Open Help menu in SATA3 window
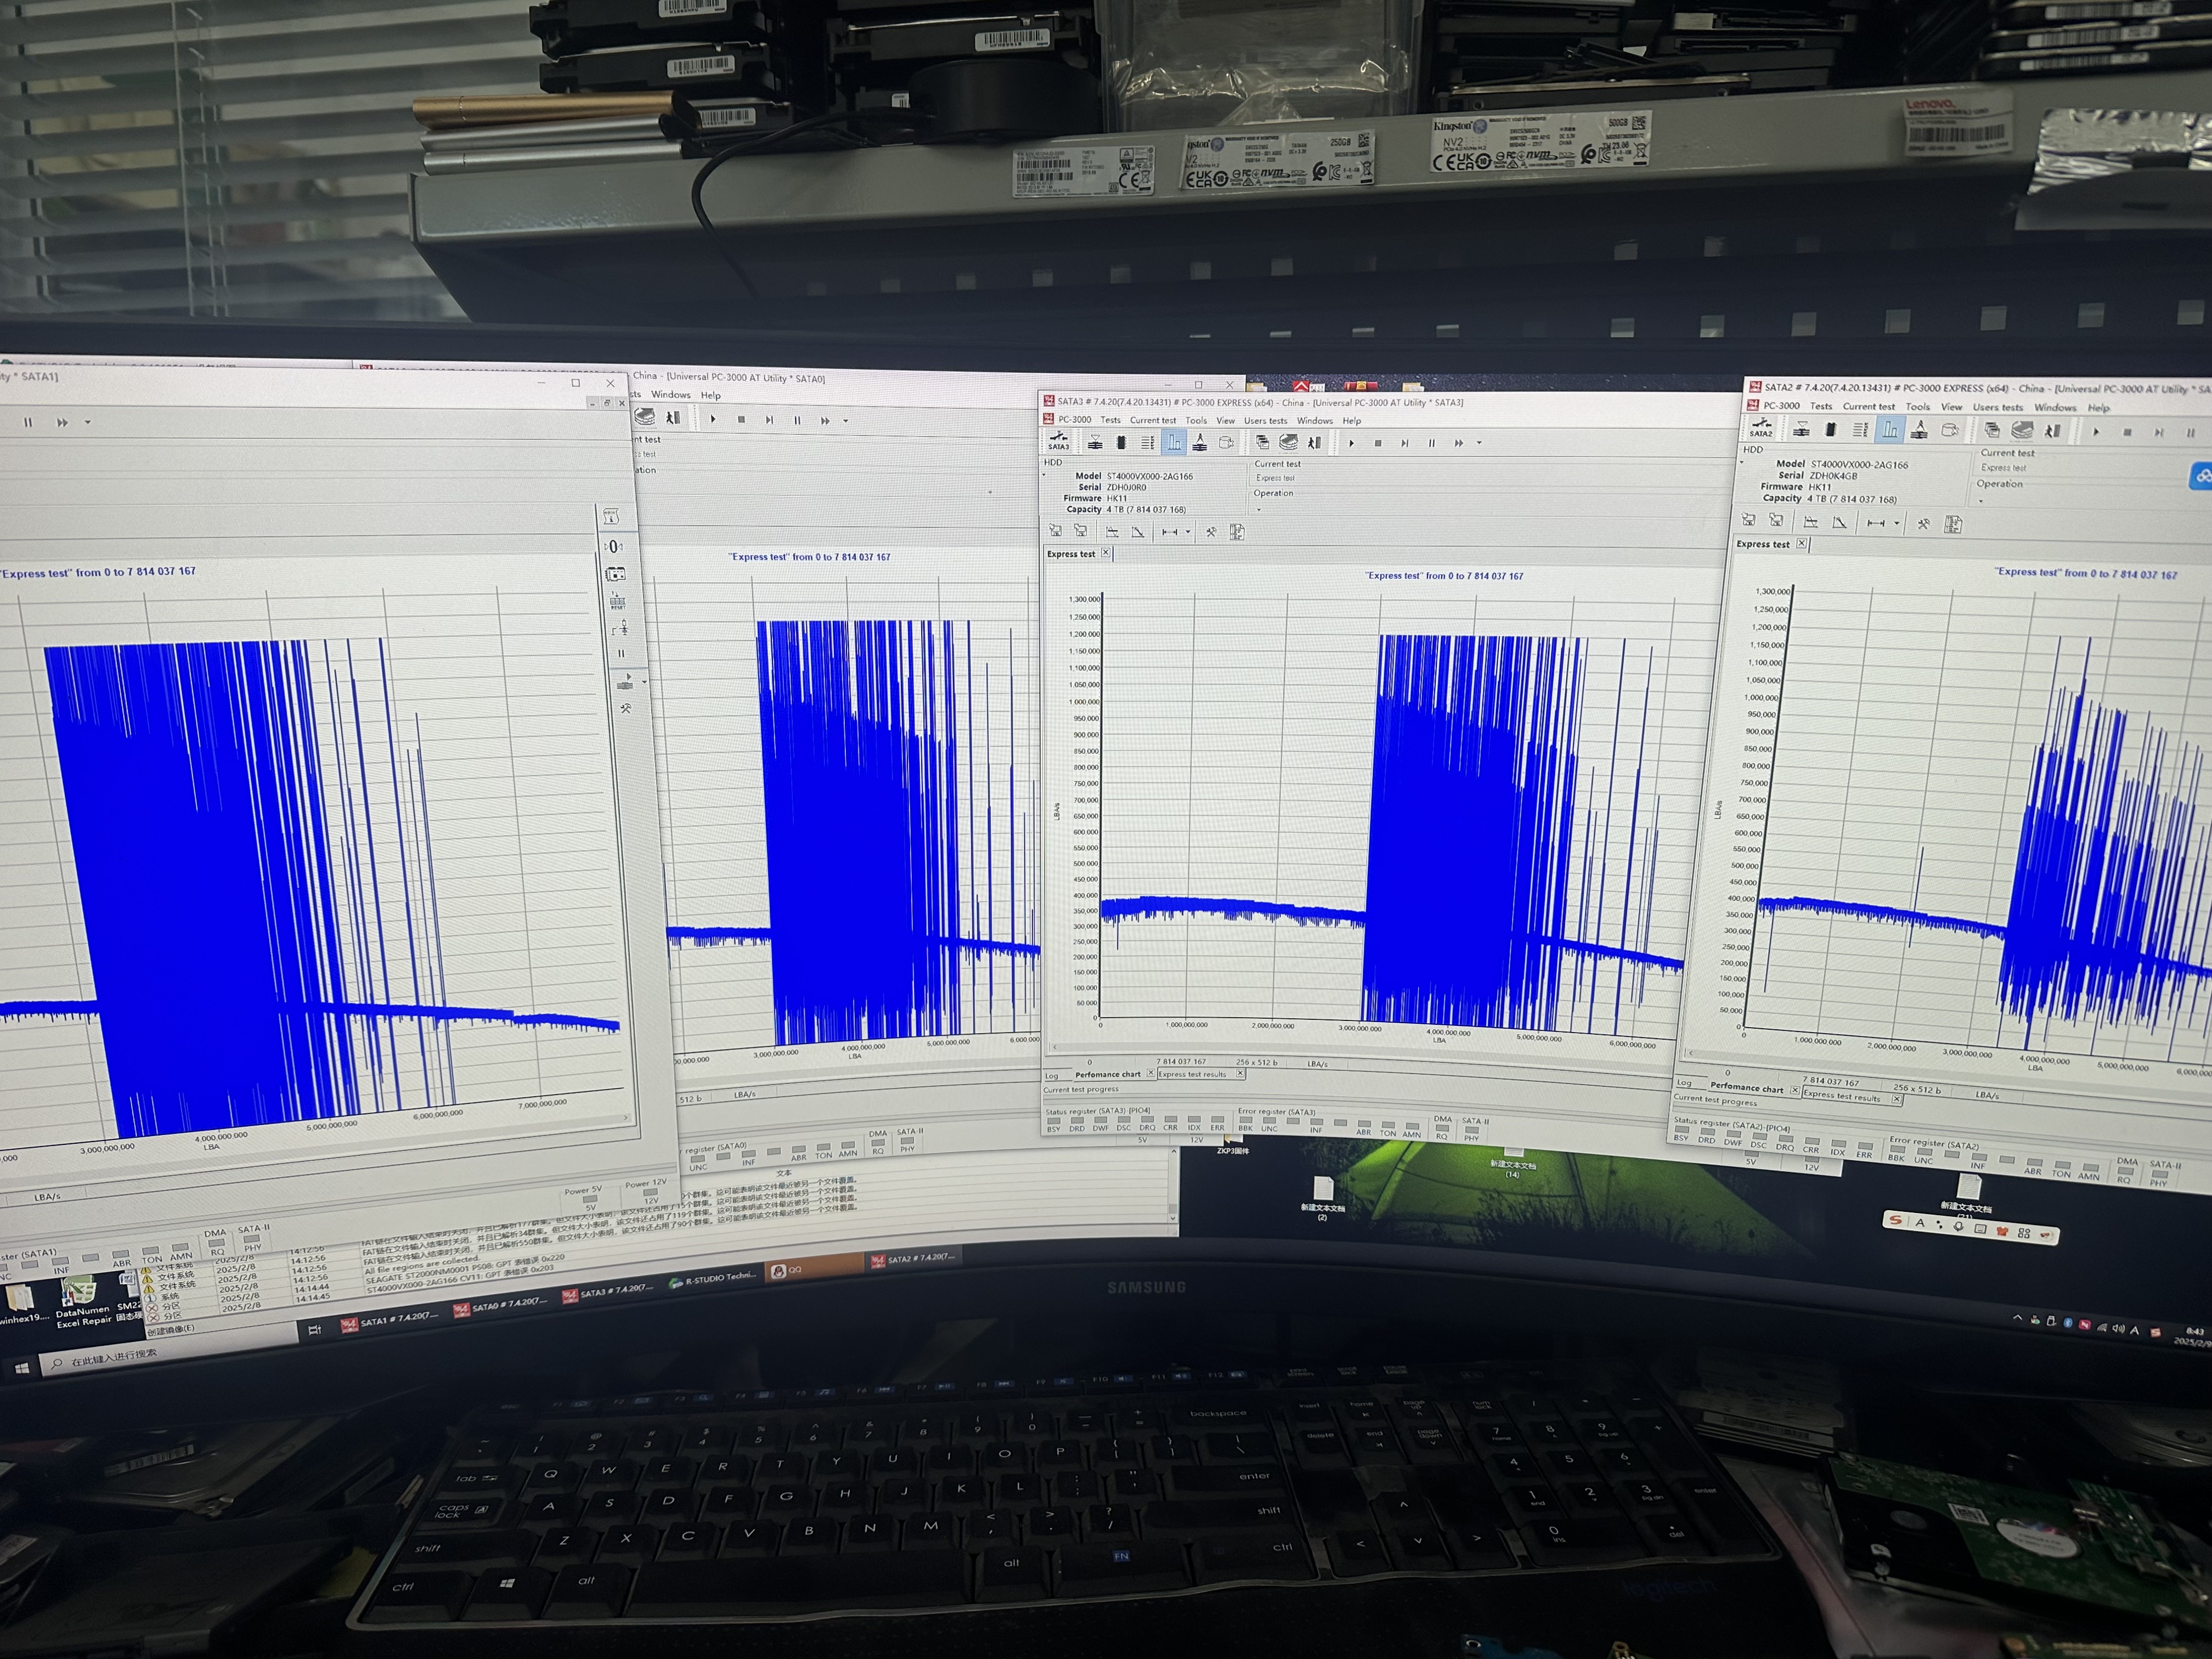The image size is (2212, 1659). click(x=1351, y=421)
